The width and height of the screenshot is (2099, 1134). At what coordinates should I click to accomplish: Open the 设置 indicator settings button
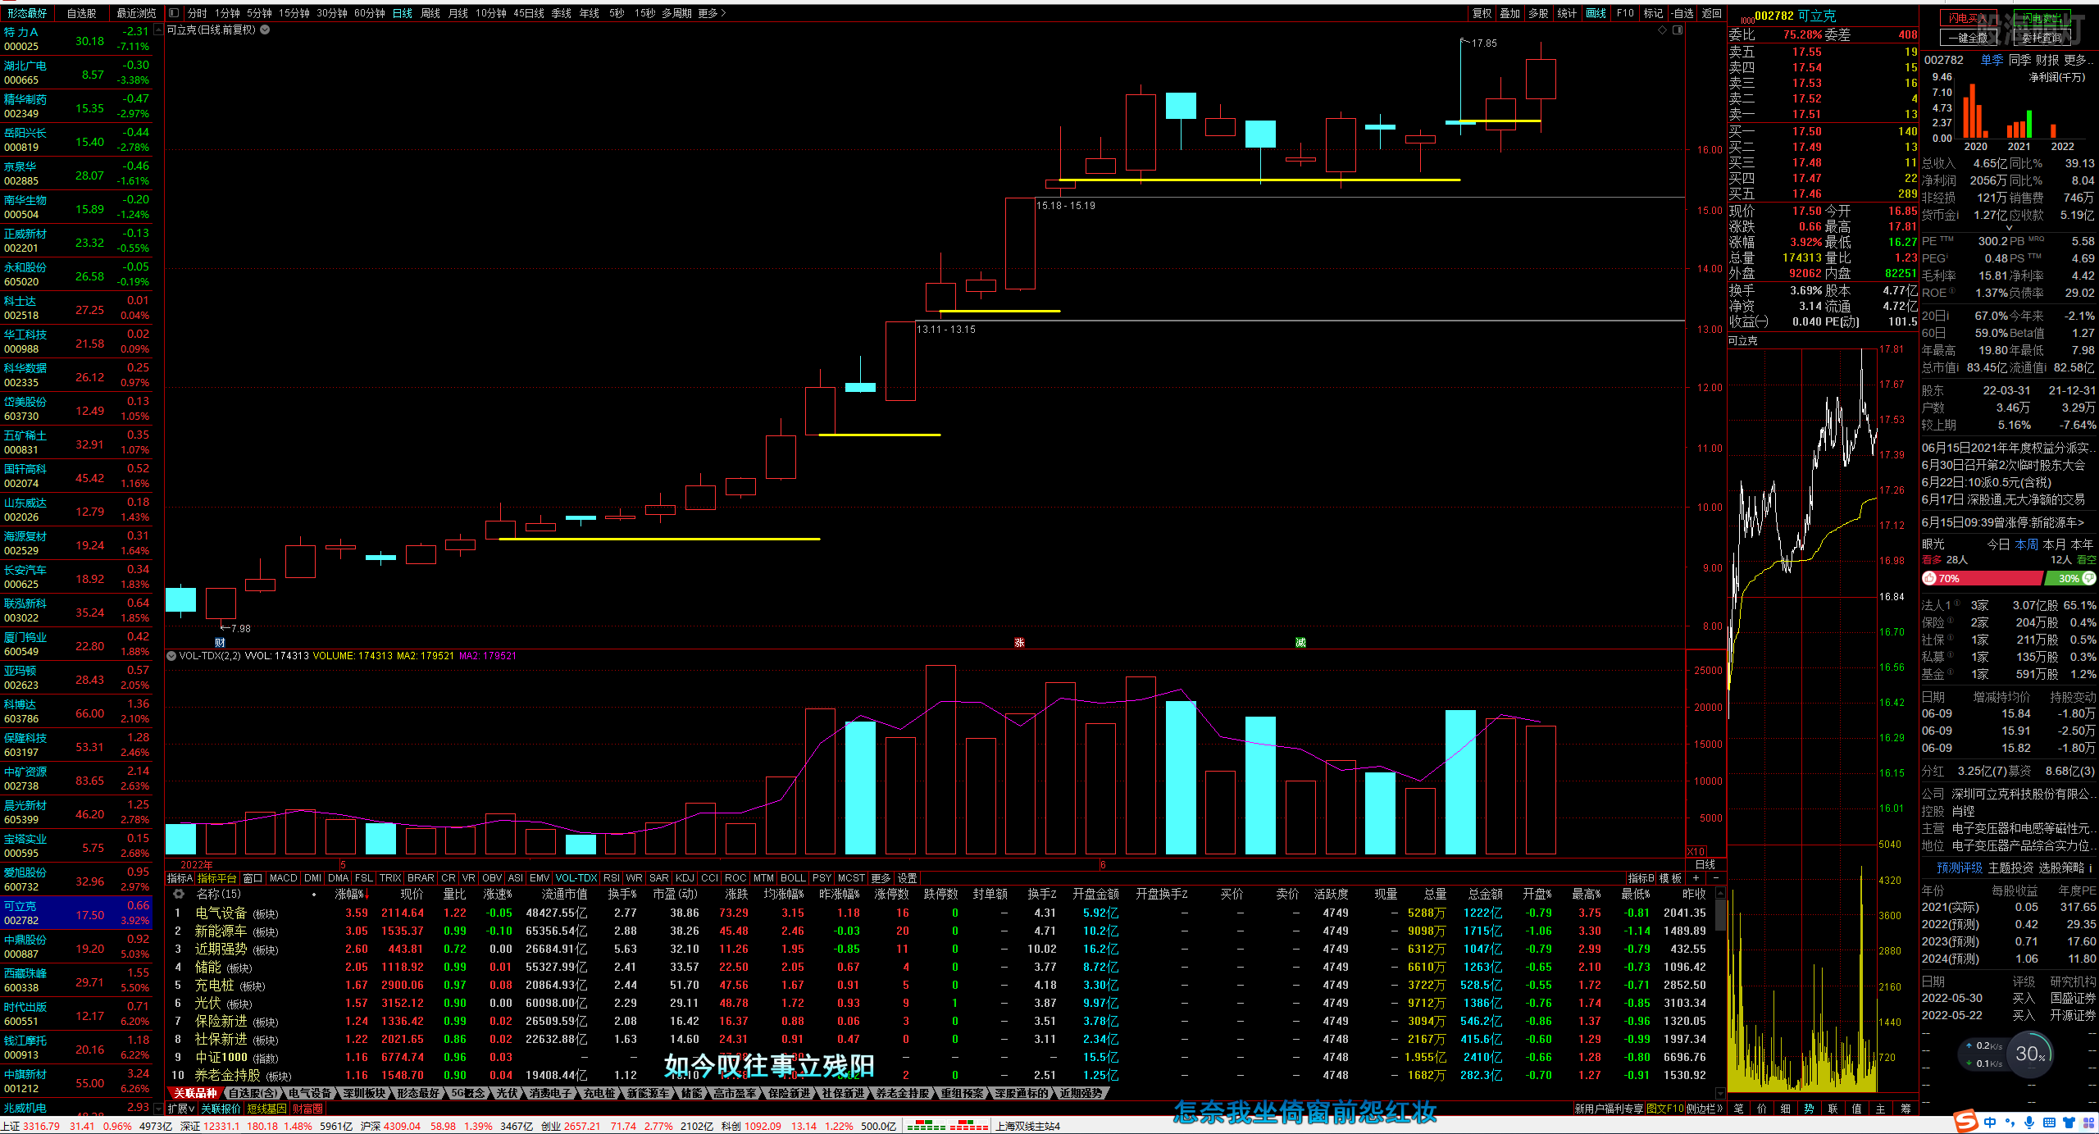[907, 877]
